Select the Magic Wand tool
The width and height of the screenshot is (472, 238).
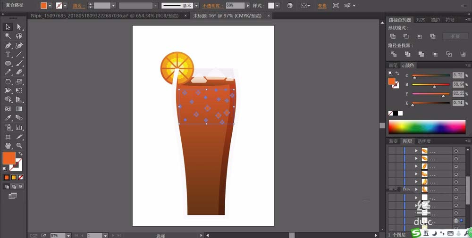[8, 36]
